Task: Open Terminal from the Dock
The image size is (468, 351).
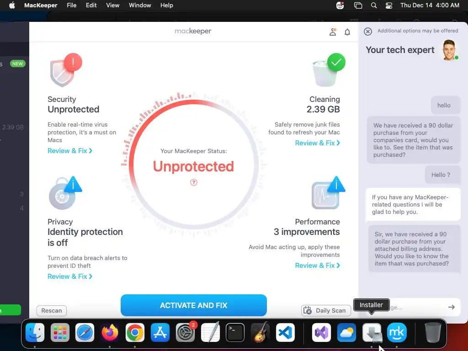Action: pyautogui.click(x=235, y=332)
